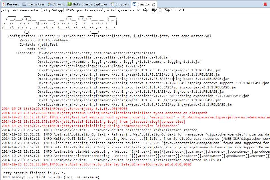The image size is (270, 180).
Task: Click the 'Set web app root system property' line
Action: (x=136, y=117)
